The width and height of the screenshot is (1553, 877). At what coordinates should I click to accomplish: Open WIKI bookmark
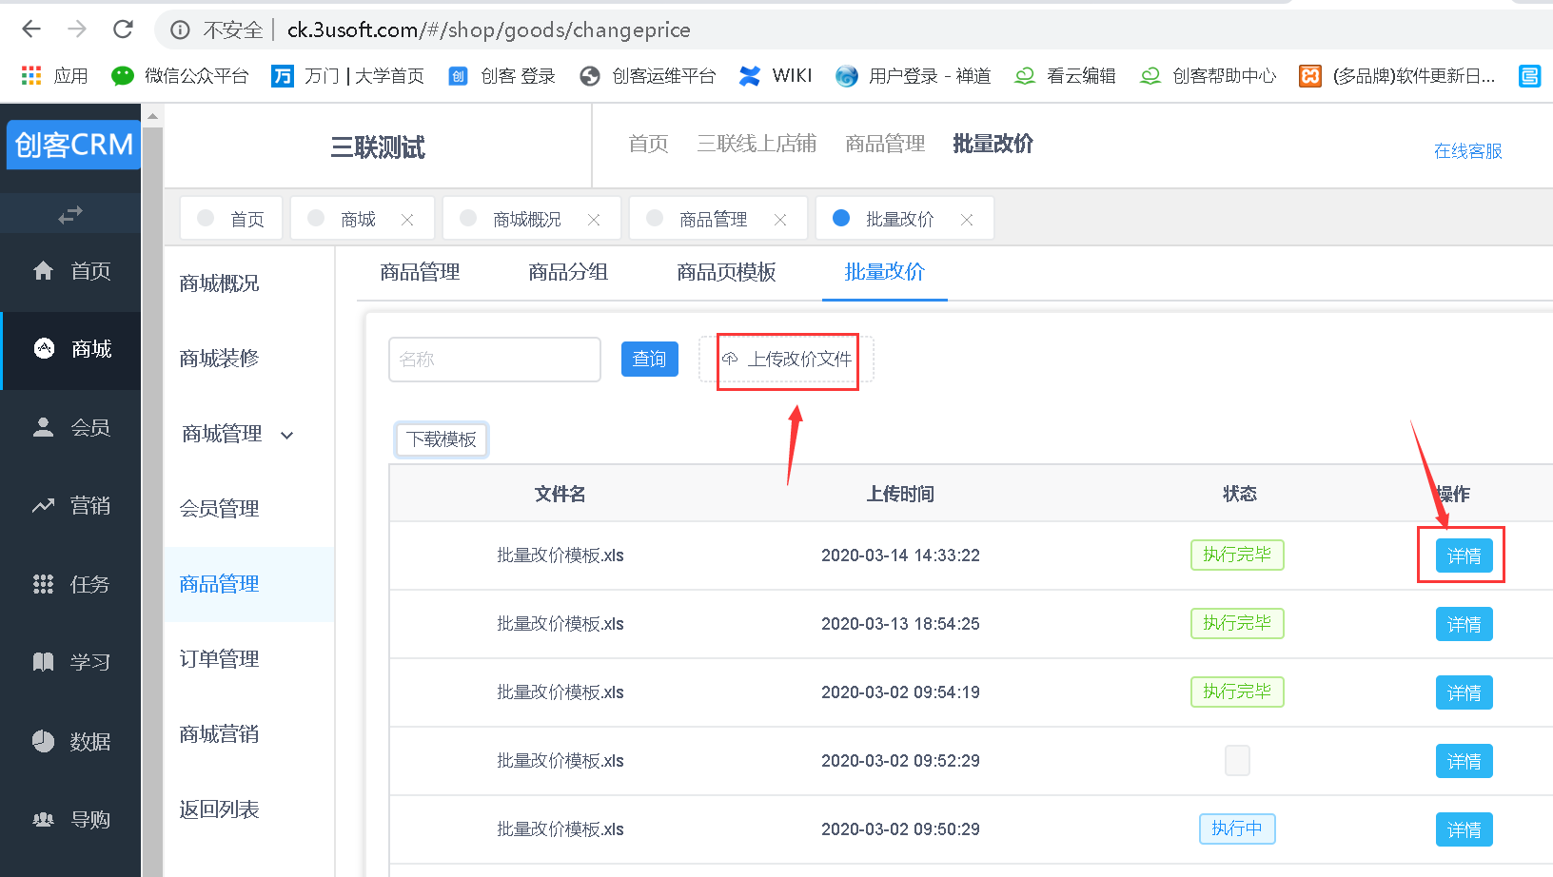pyautogui.click(x=776, y=76)
